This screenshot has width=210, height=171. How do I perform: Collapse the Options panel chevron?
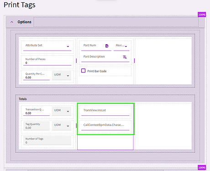pos(12,22)
